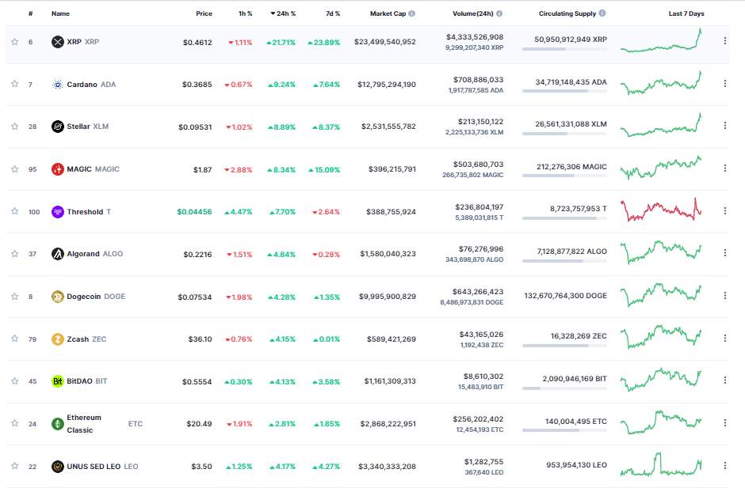Image resolution: width=745 pixels, height=492 pixels.
Task: Open more options menu for Cardano row
Action: tap(725, 83)
